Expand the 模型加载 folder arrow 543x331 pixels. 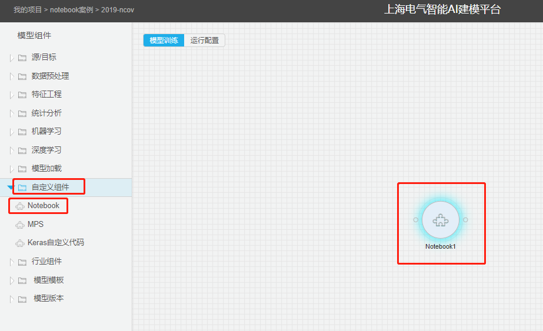click(x=12, y=169)
